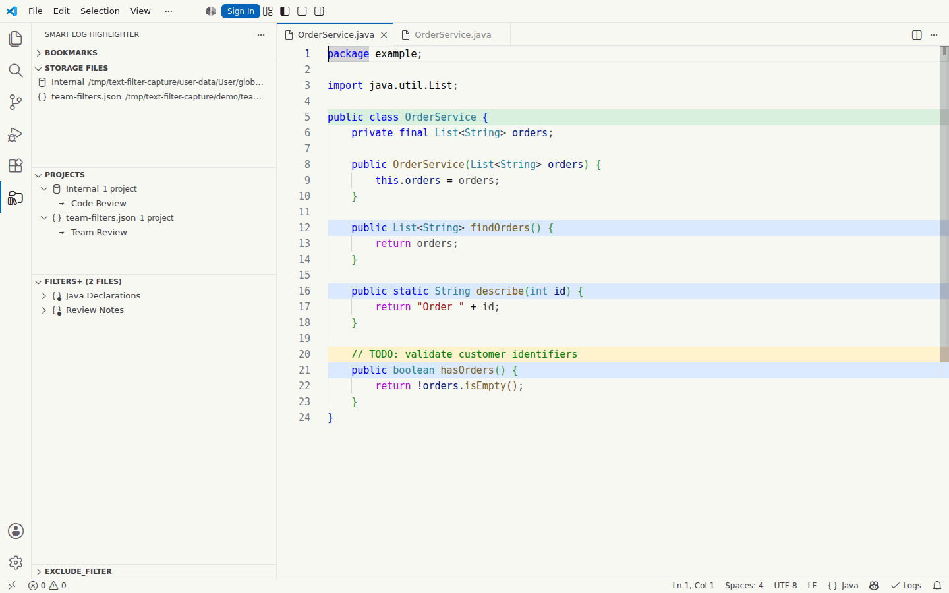949x593 pixels.
Task: Open the Smart Log Highlighter more actions menu
Action: pyautogui.click(x=261, y=35)
